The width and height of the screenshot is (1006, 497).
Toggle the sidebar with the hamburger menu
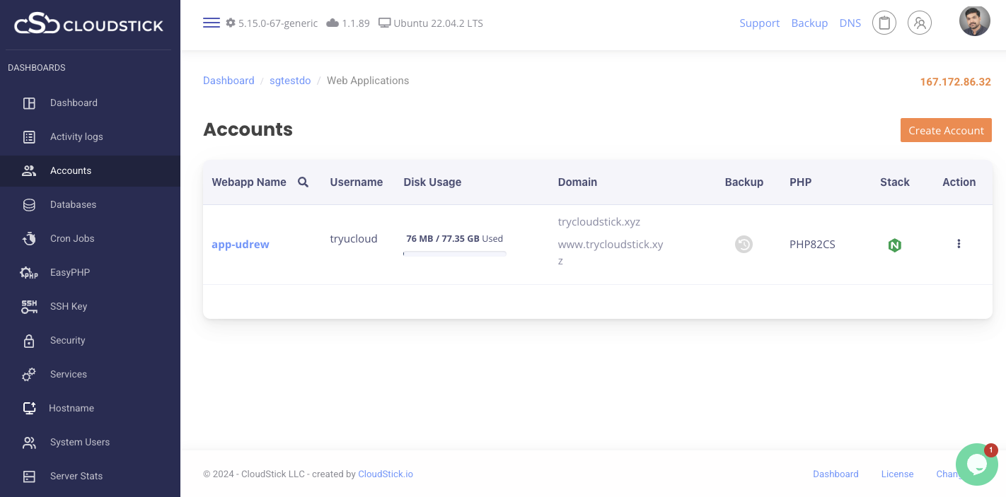pyautogui.click(x=211, y=22)
